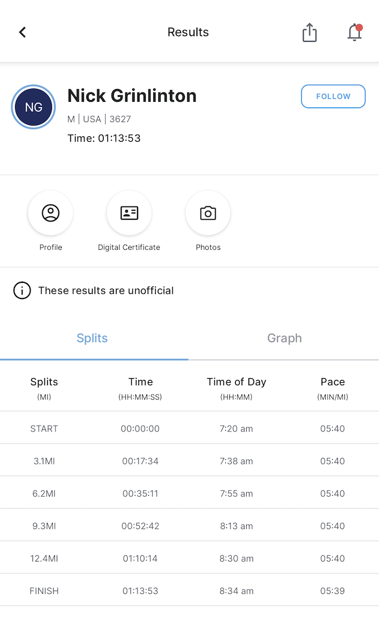Open the Photos camera icon
Screen dimensions: 379x620
[208, 213]
